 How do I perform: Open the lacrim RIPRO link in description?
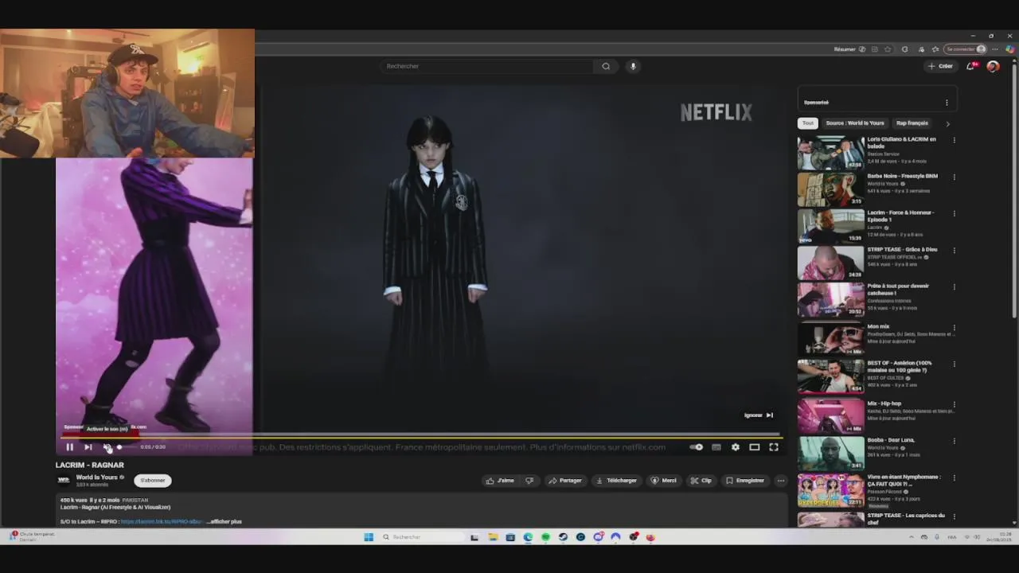coord(162,521)
